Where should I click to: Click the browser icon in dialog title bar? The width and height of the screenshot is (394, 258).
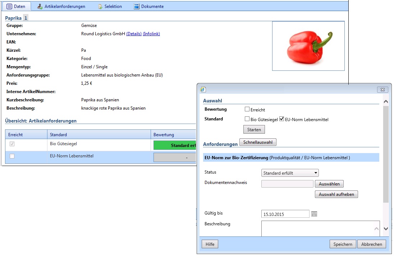point(203,89)
